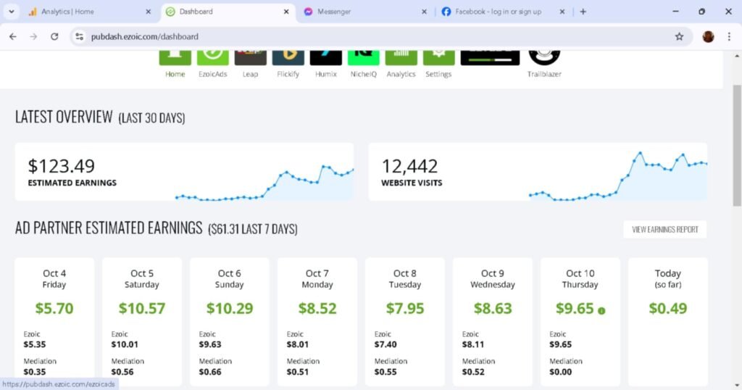Switch to the Analytics | Home tab
The image size is (742, 390).
[x=80, y=12]
